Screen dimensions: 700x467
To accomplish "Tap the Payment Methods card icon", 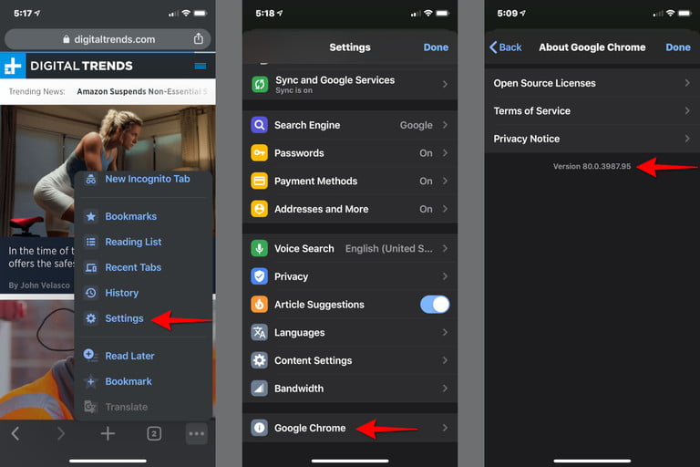I will [260, 181].
